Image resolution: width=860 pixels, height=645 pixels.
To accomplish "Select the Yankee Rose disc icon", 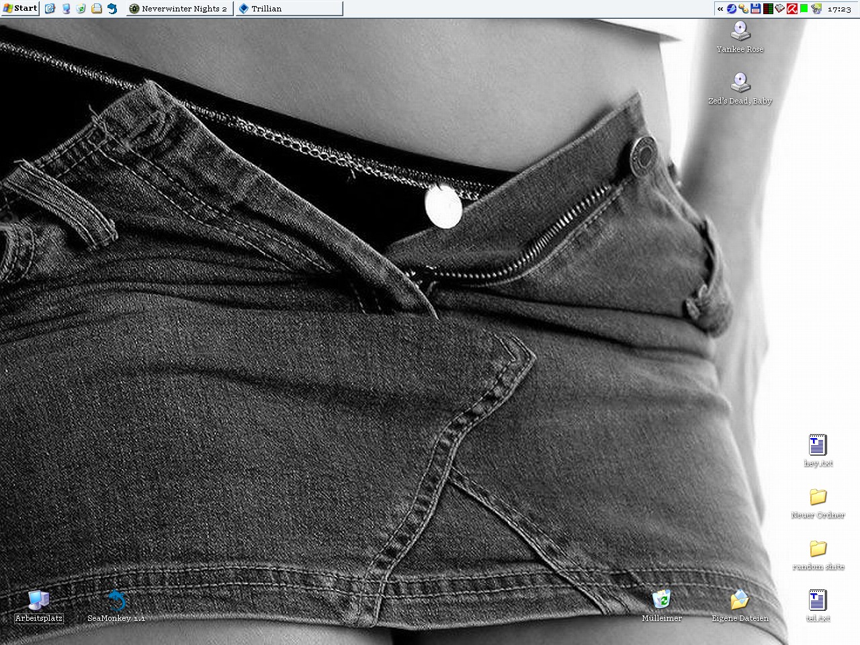I will (x=740, y=31).
